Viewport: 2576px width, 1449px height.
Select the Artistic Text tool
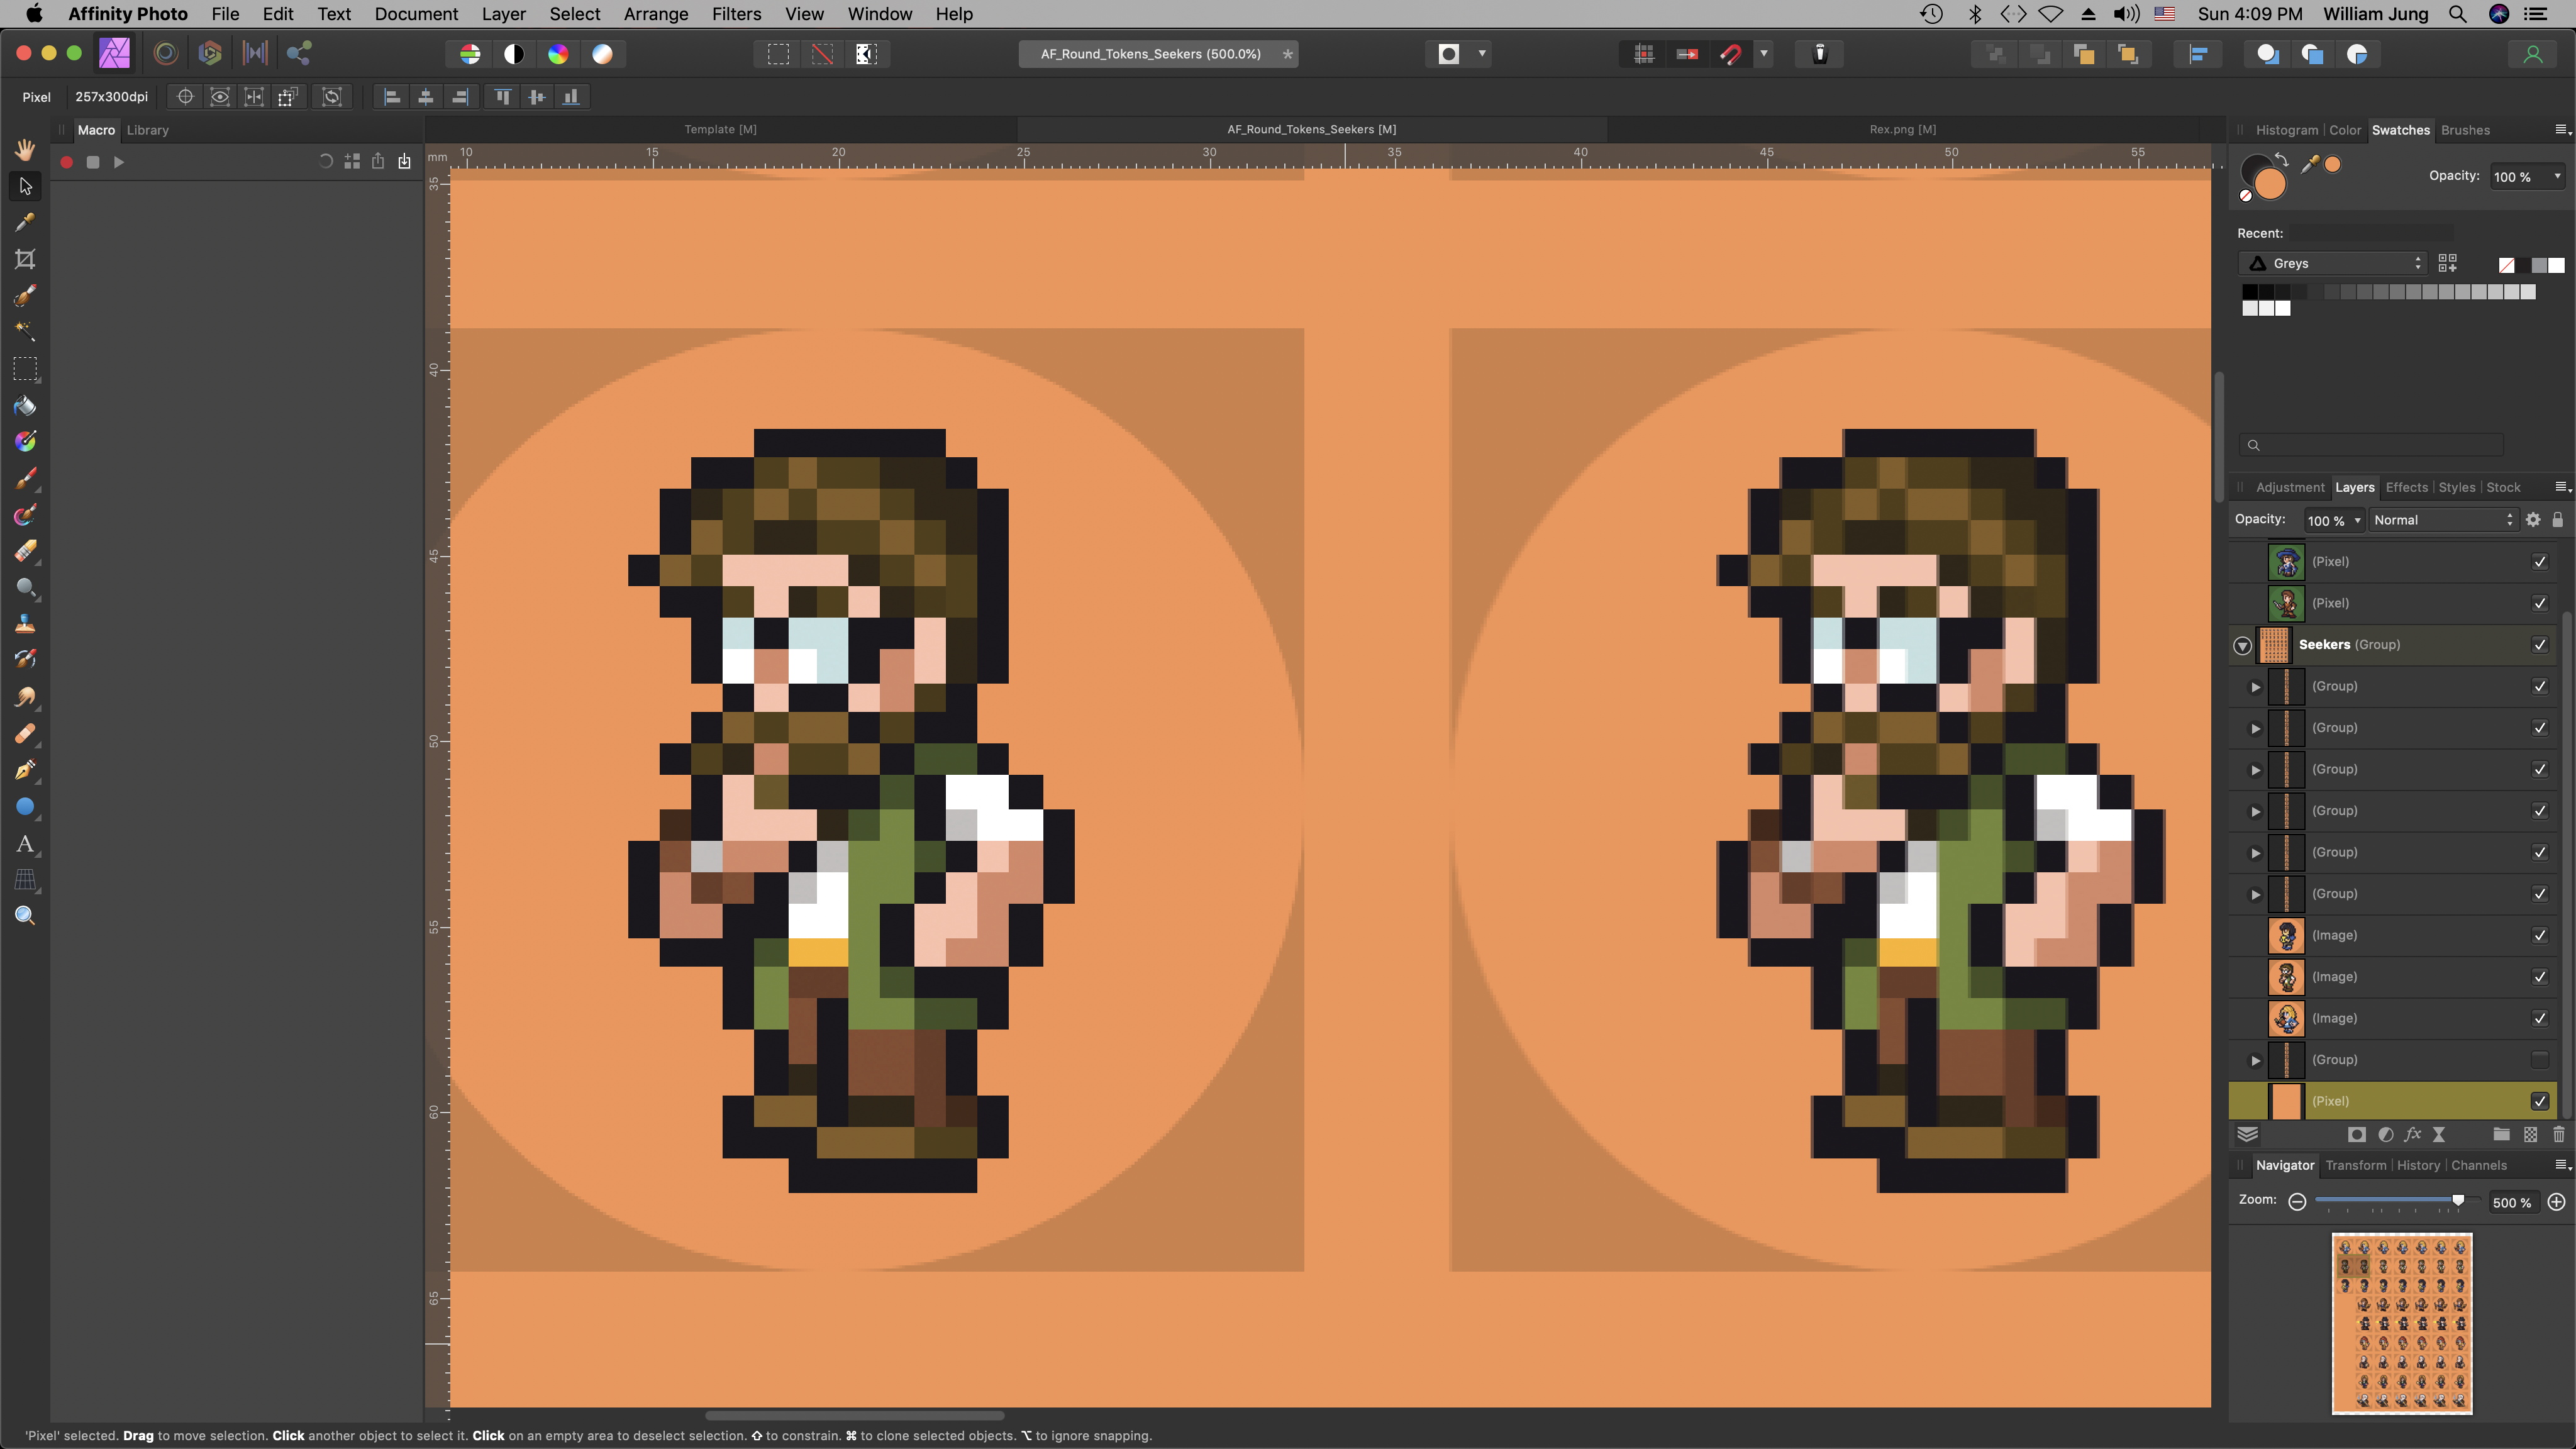click(25, 844)
